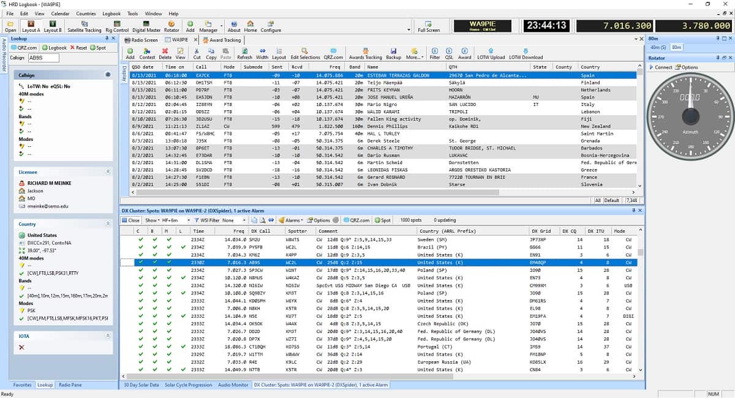The image size is (735, 398).
Task: Switch to the Award Tracking tab
Action: [225, 40]
